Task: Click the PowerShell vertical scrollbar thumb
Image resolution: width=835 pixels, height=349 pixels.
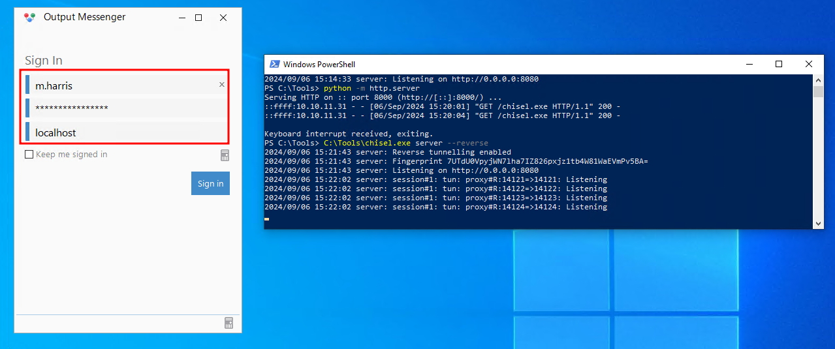Action: (x=818, y=91)
